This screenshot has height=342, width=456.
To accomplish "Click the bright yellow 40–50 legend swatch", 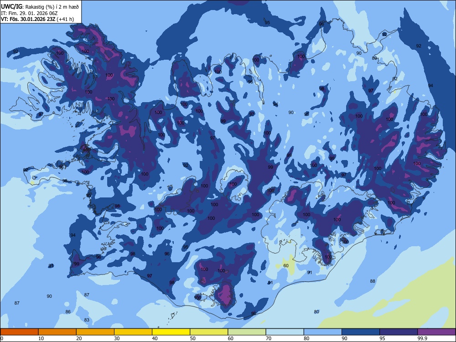I will [171, 332].
